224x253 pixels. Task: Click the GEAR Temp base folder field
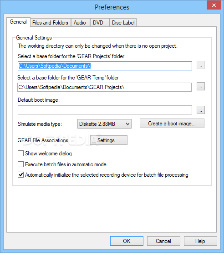(x=104, y=87)
